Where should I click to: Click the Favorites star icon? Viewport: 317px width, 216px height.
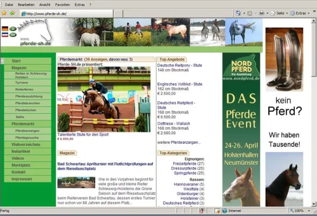pyautogui.click(x=4, y=13)
